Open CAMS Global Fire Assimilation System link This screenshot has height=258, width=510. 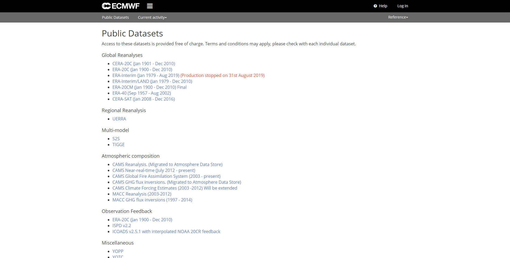[x=166, y=176]
